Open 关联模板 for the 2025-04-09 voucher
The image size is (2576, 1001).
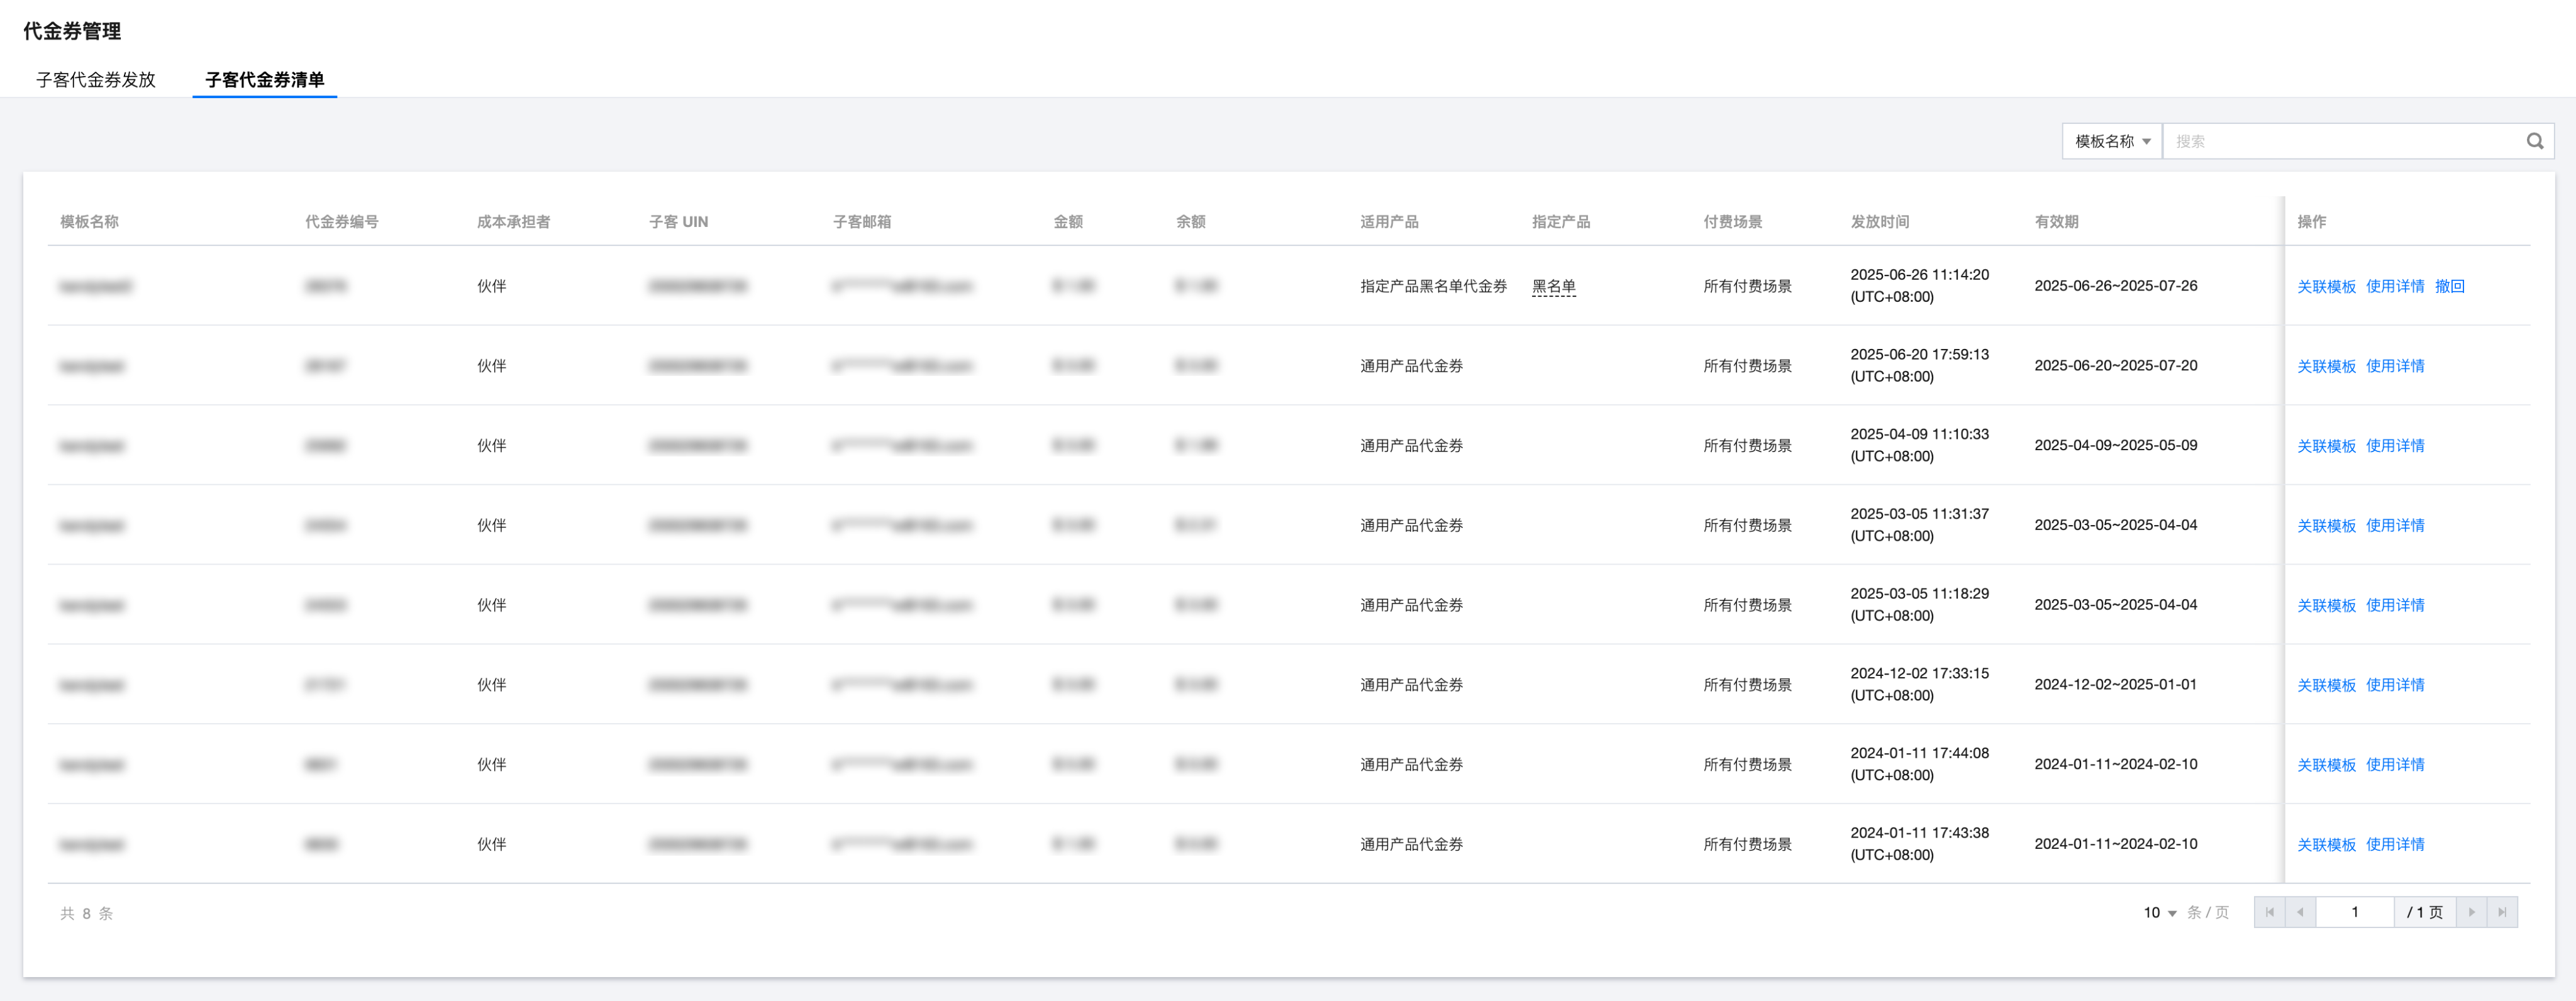click(2326, 446)
